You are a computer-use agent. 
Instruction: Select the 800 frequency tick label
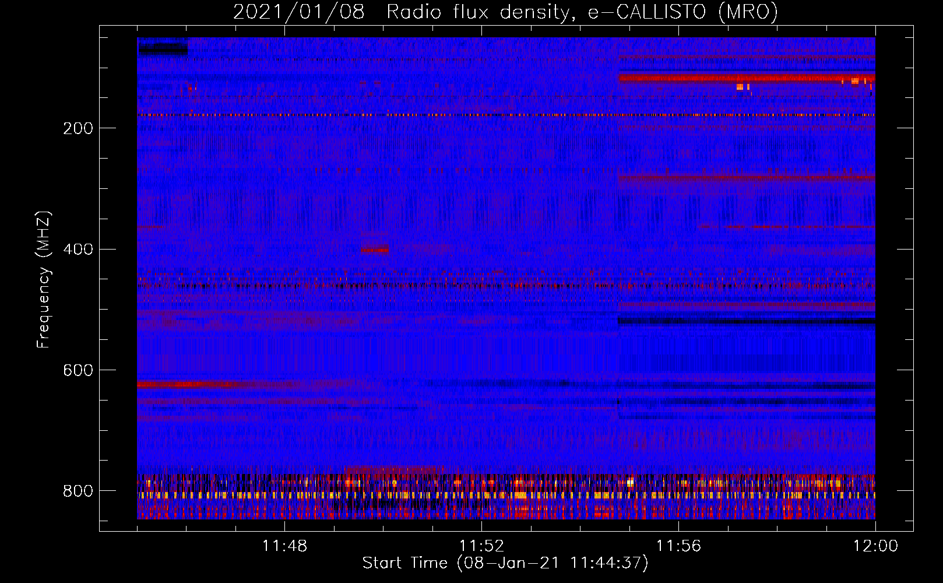point(78,491)
